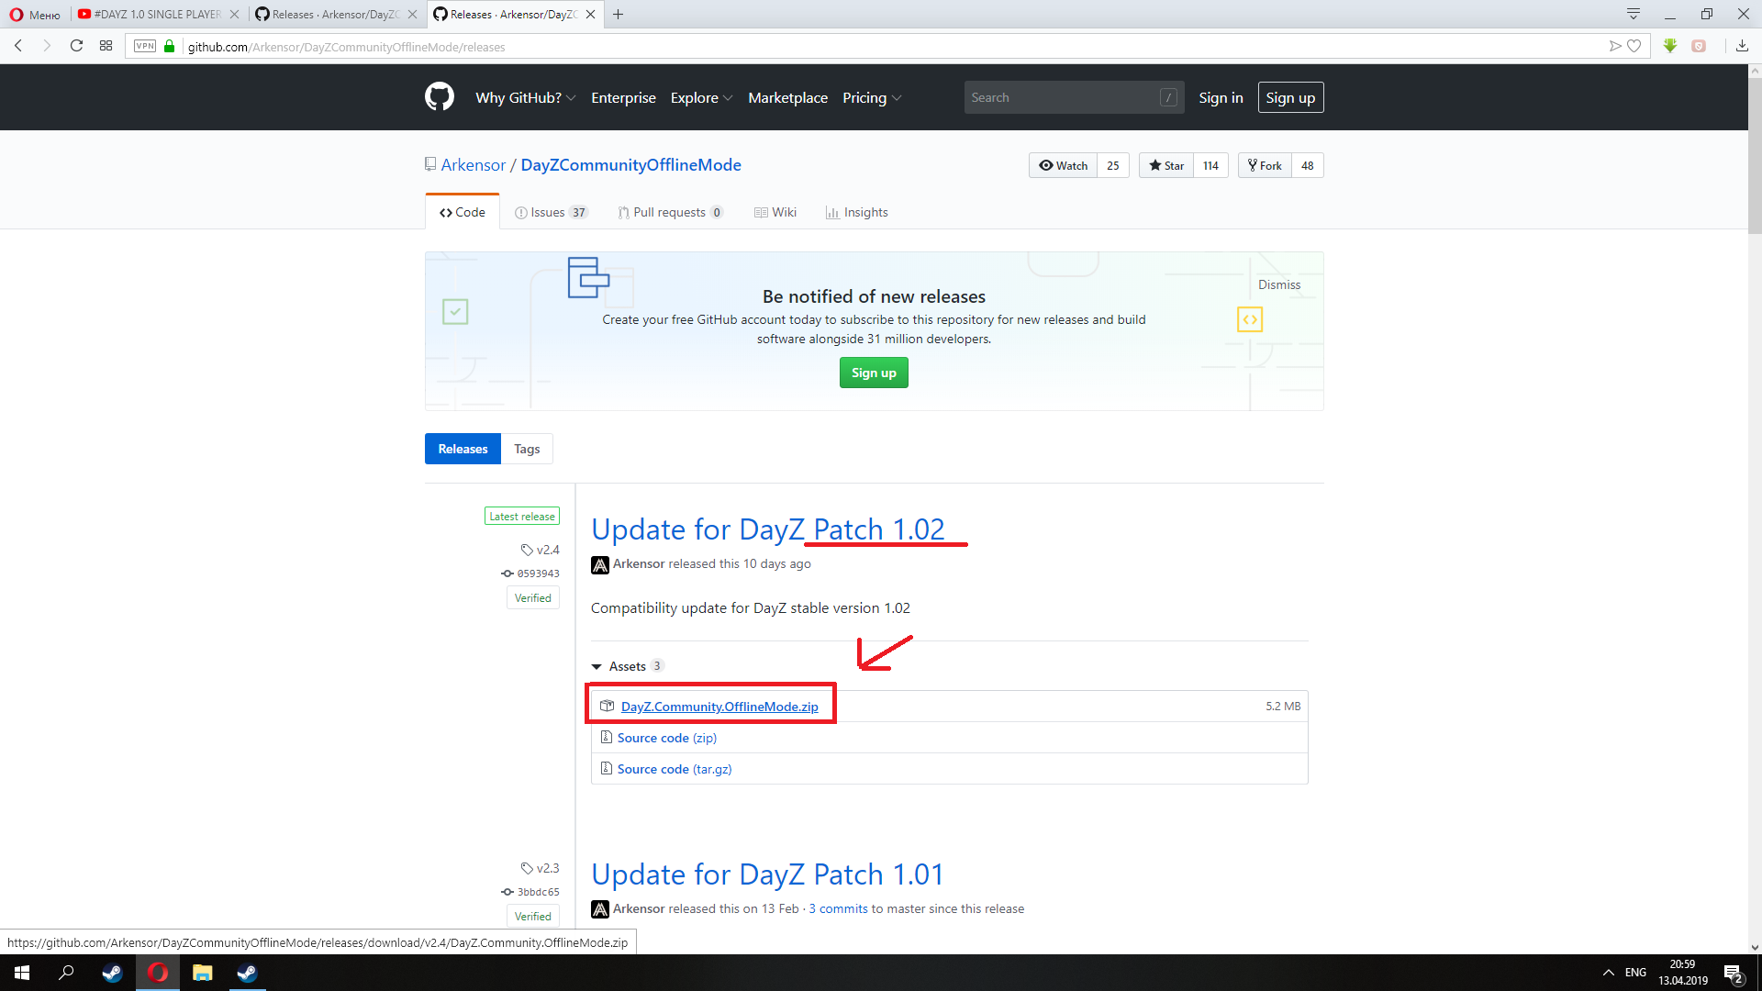Viewport: 1762px width, 991px height.
Task: Reload the page with refresh icon
Action: 77,46
